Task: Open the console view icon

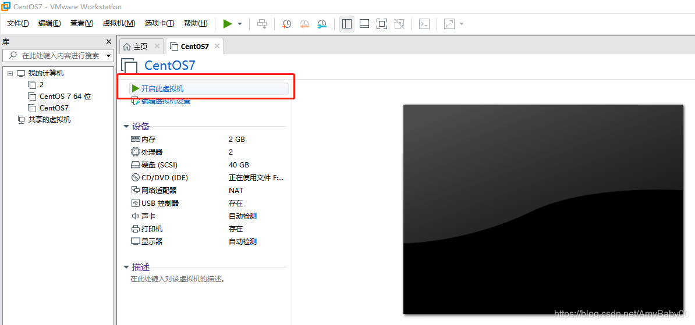Action: 424,24
